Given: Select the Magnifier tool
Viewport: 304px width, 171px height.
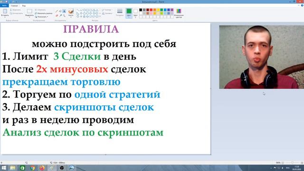Looking at the screenshot, I should pyautogui.click(x=64, y=16).
